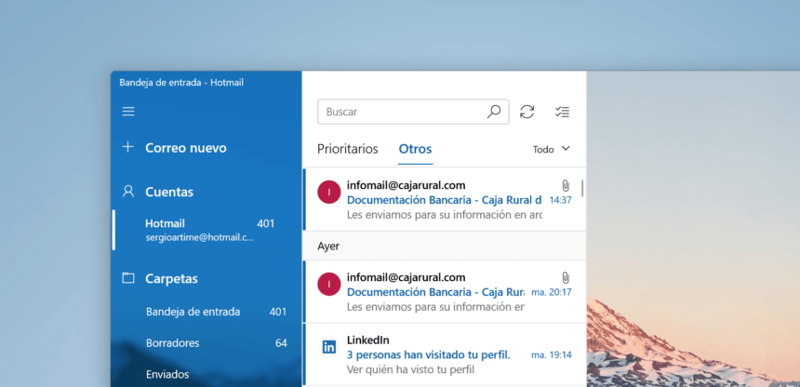Select the Hotmail account

(207, 230)
